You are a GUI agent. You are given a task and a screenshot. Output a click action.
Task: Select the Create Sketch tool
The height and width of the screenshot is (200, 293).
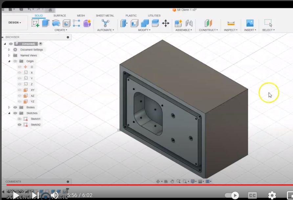click(35, 23)
